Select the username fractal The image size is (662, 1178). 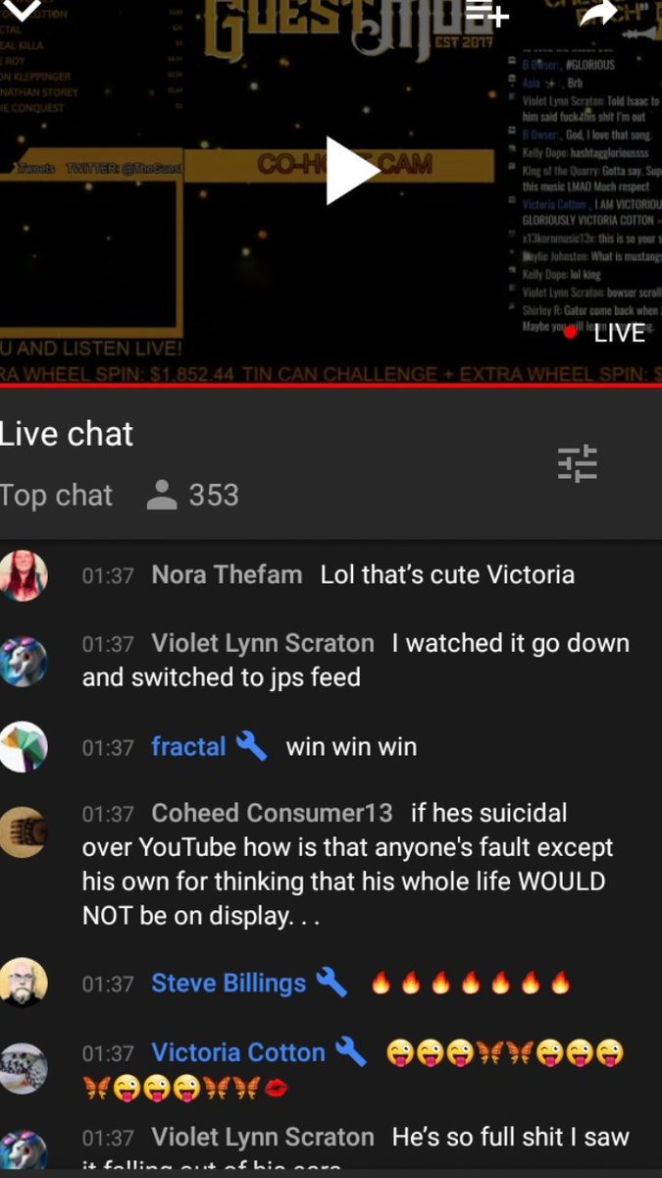pyautogui.click(x=188, y=747)
